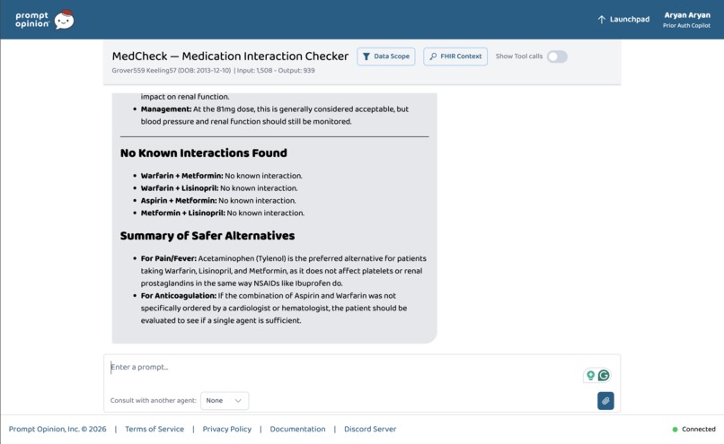Click the 'Consult with another agent:' label
The image size is (724, 444).
tap(154, 400)
